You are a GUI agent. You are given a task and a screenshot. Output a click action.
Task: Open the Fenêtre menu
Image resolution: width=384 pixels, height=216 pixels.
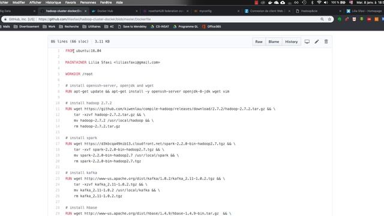point(106,2)
